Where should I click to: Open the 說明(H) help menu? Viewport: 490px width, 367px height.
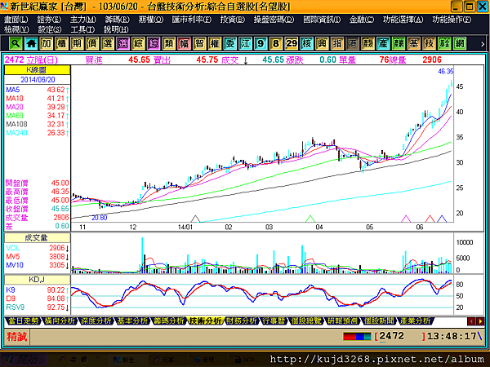116,29
